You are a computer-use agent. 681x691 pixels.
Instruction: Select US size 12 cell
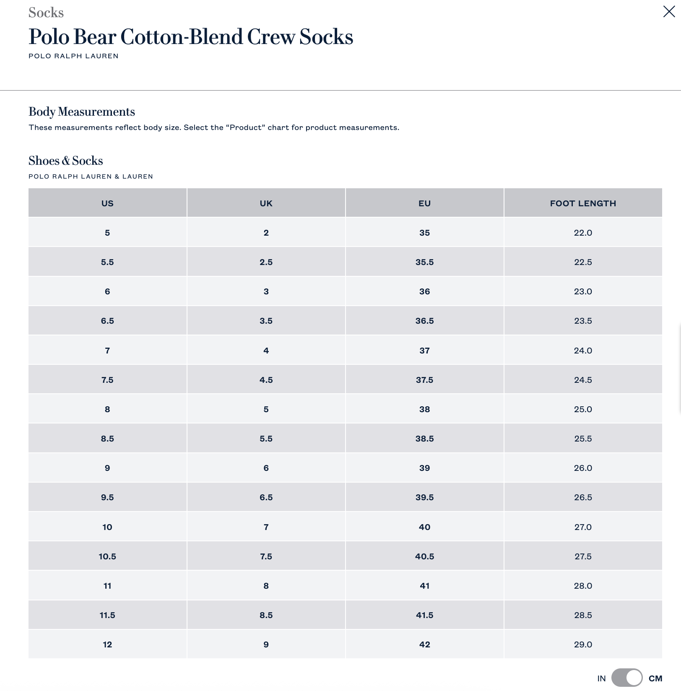tap(107, 644)
